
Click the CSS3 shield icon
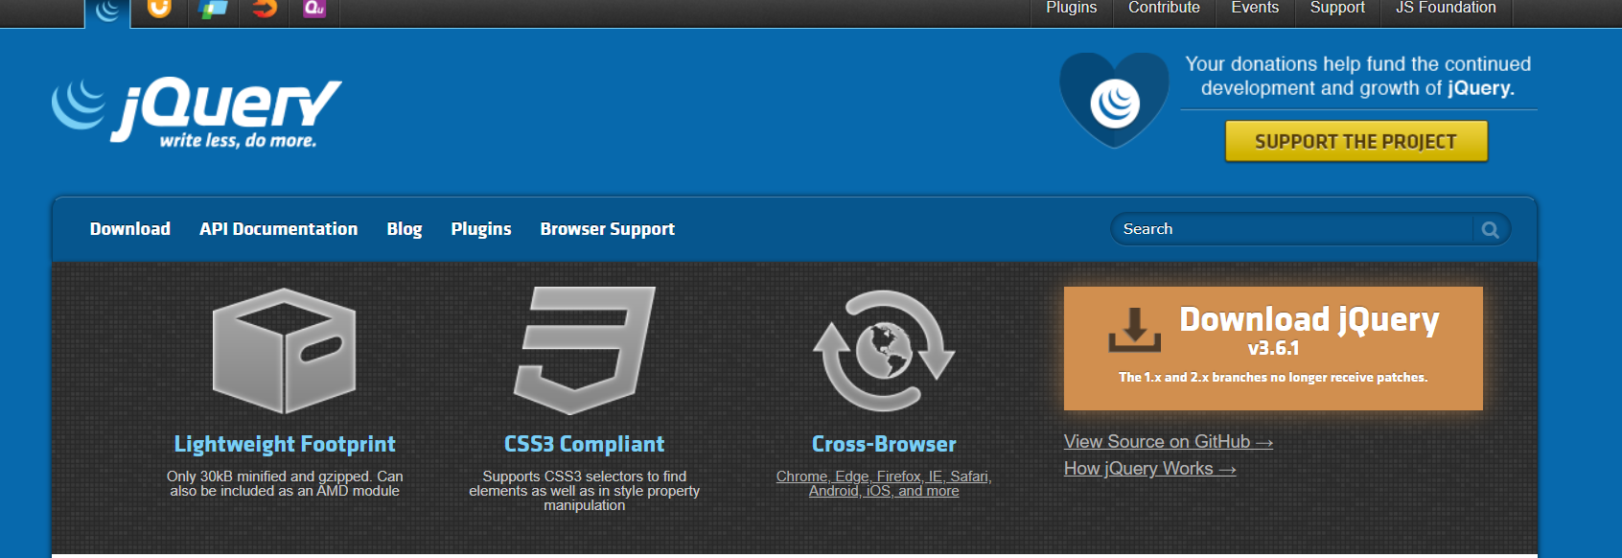585,351
